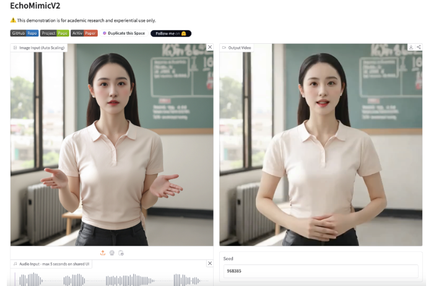
Task: Click the Follow me on Hugging Face badge
Action: click(171, 33)
